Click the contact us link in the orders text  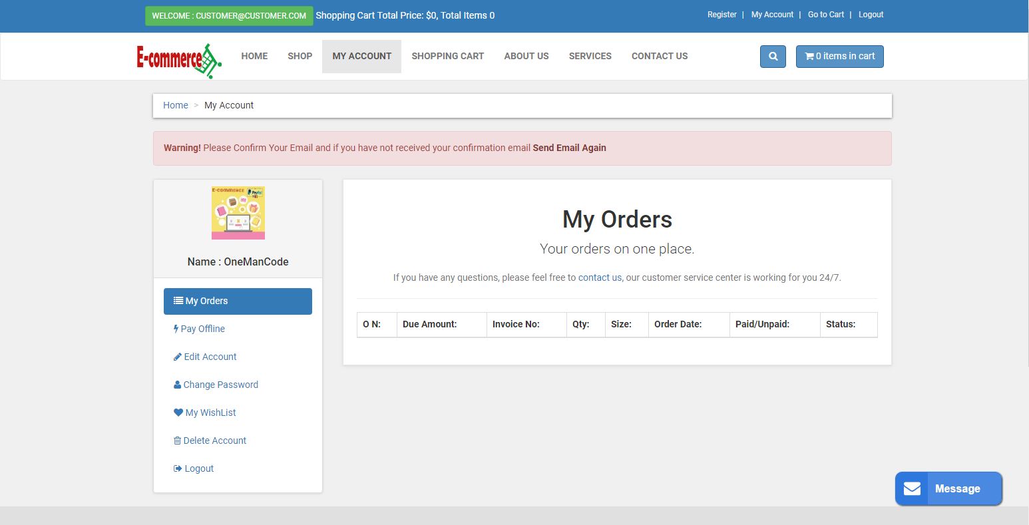600,277
